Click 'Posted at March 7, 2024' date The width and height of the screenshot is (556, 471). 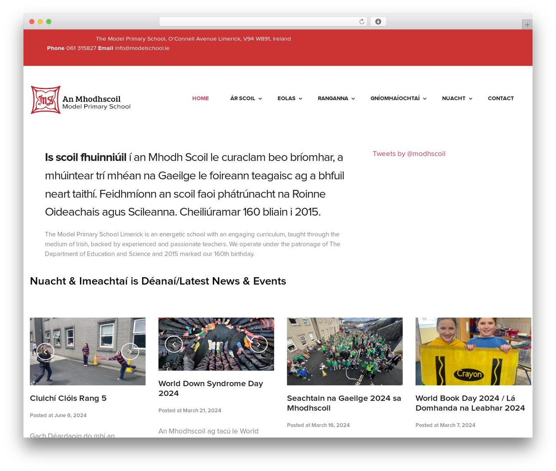point(445,425)
